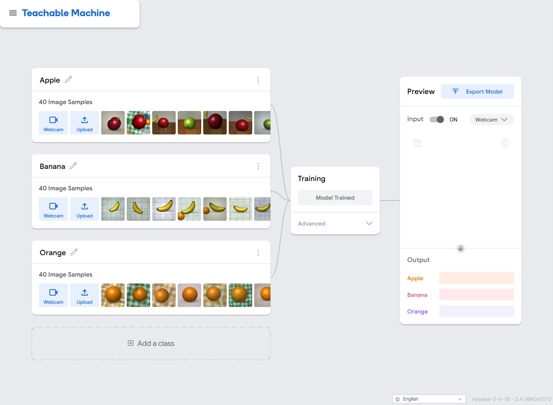553x405 pixels.
Task: Open the hamburger menu beside Teachable Machine
Action: coord(13,13)
